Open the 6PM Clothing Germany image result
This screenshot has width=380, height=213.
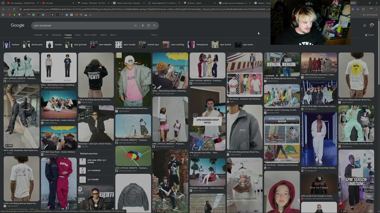click(319, 63)
